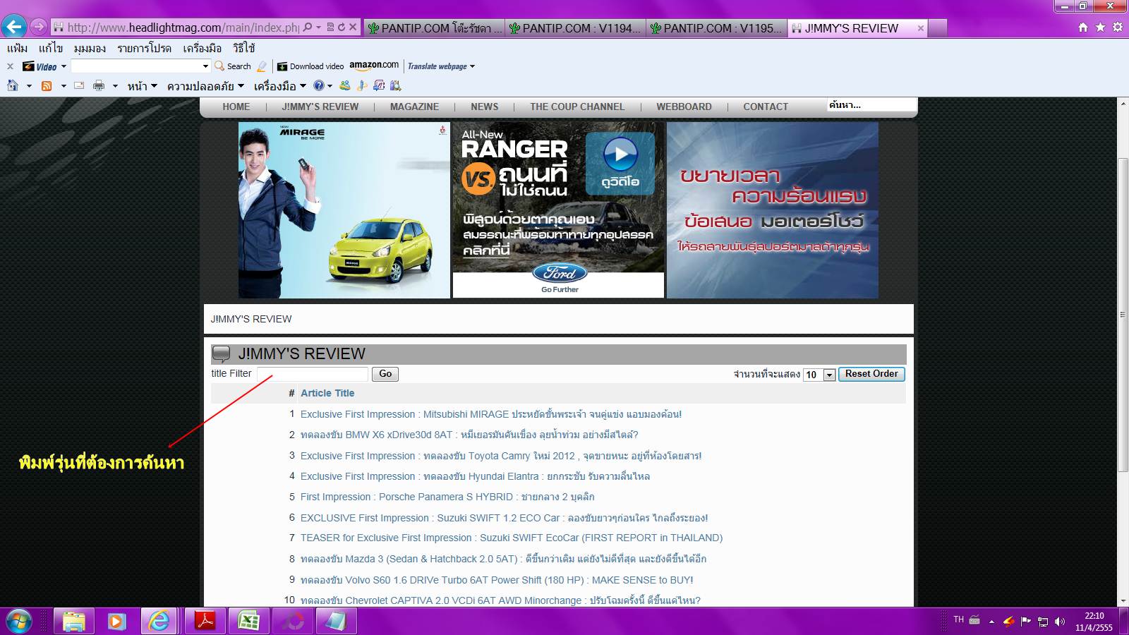
Task: Click the highlighter icon next to Search
Action: 262,66
